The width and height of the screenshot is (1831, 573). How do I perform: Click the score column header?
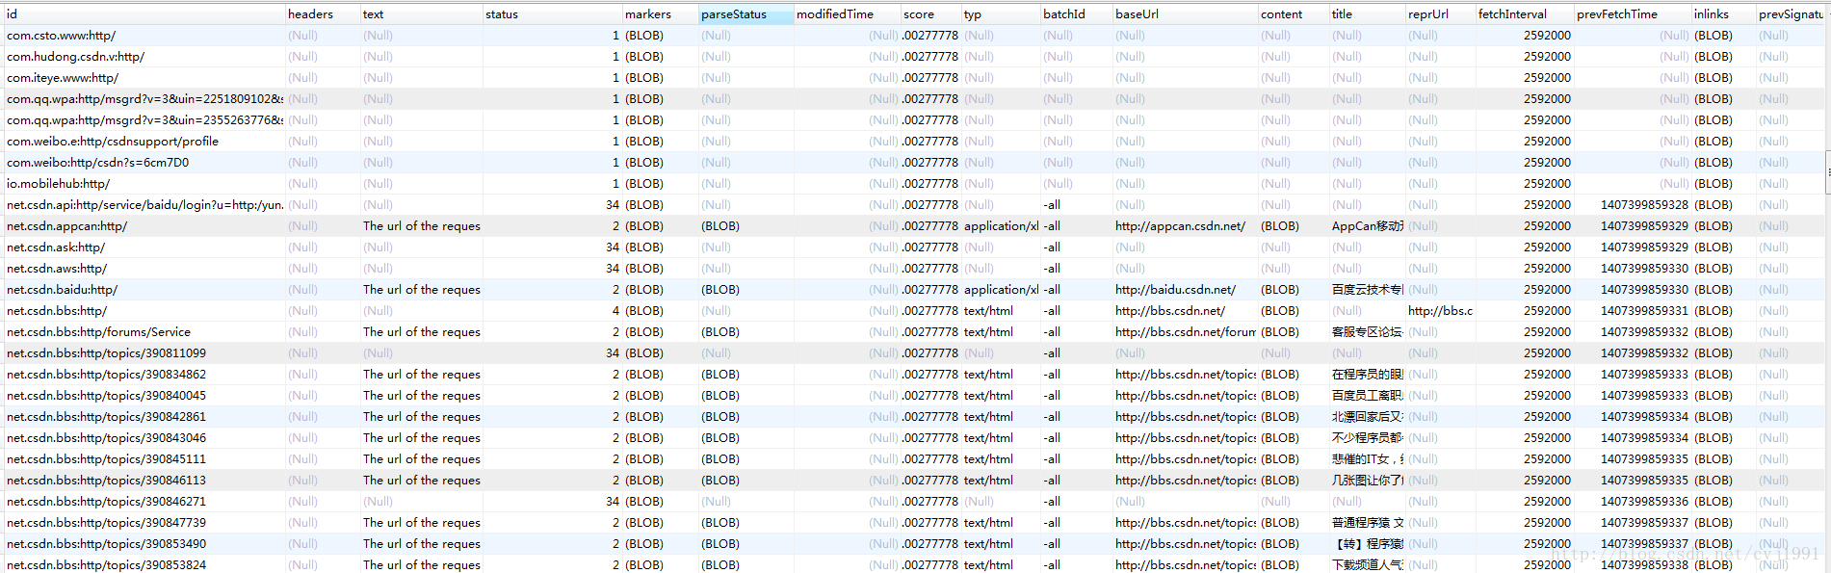pos(931,13)
